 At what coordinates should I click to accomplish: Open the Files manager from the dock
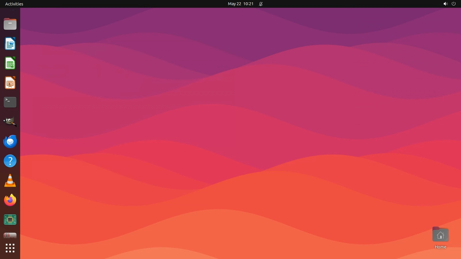coord(10,24)
